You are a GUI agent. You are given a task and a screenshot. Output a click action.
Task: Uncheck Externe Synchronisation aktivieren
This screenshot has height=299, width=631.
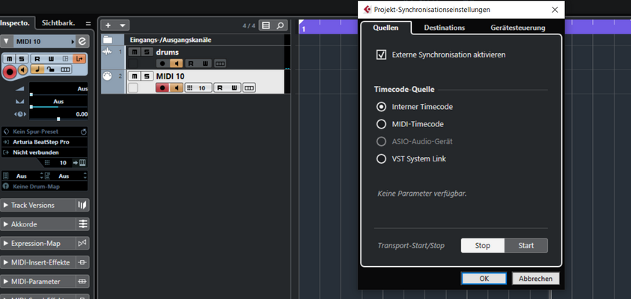[x=381, y=55]
